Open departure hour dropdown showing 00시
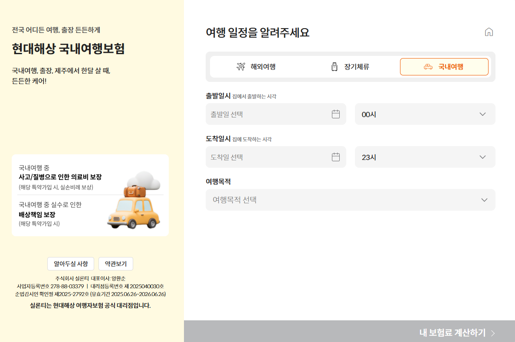The image size is (515, 342). (425, 114)
